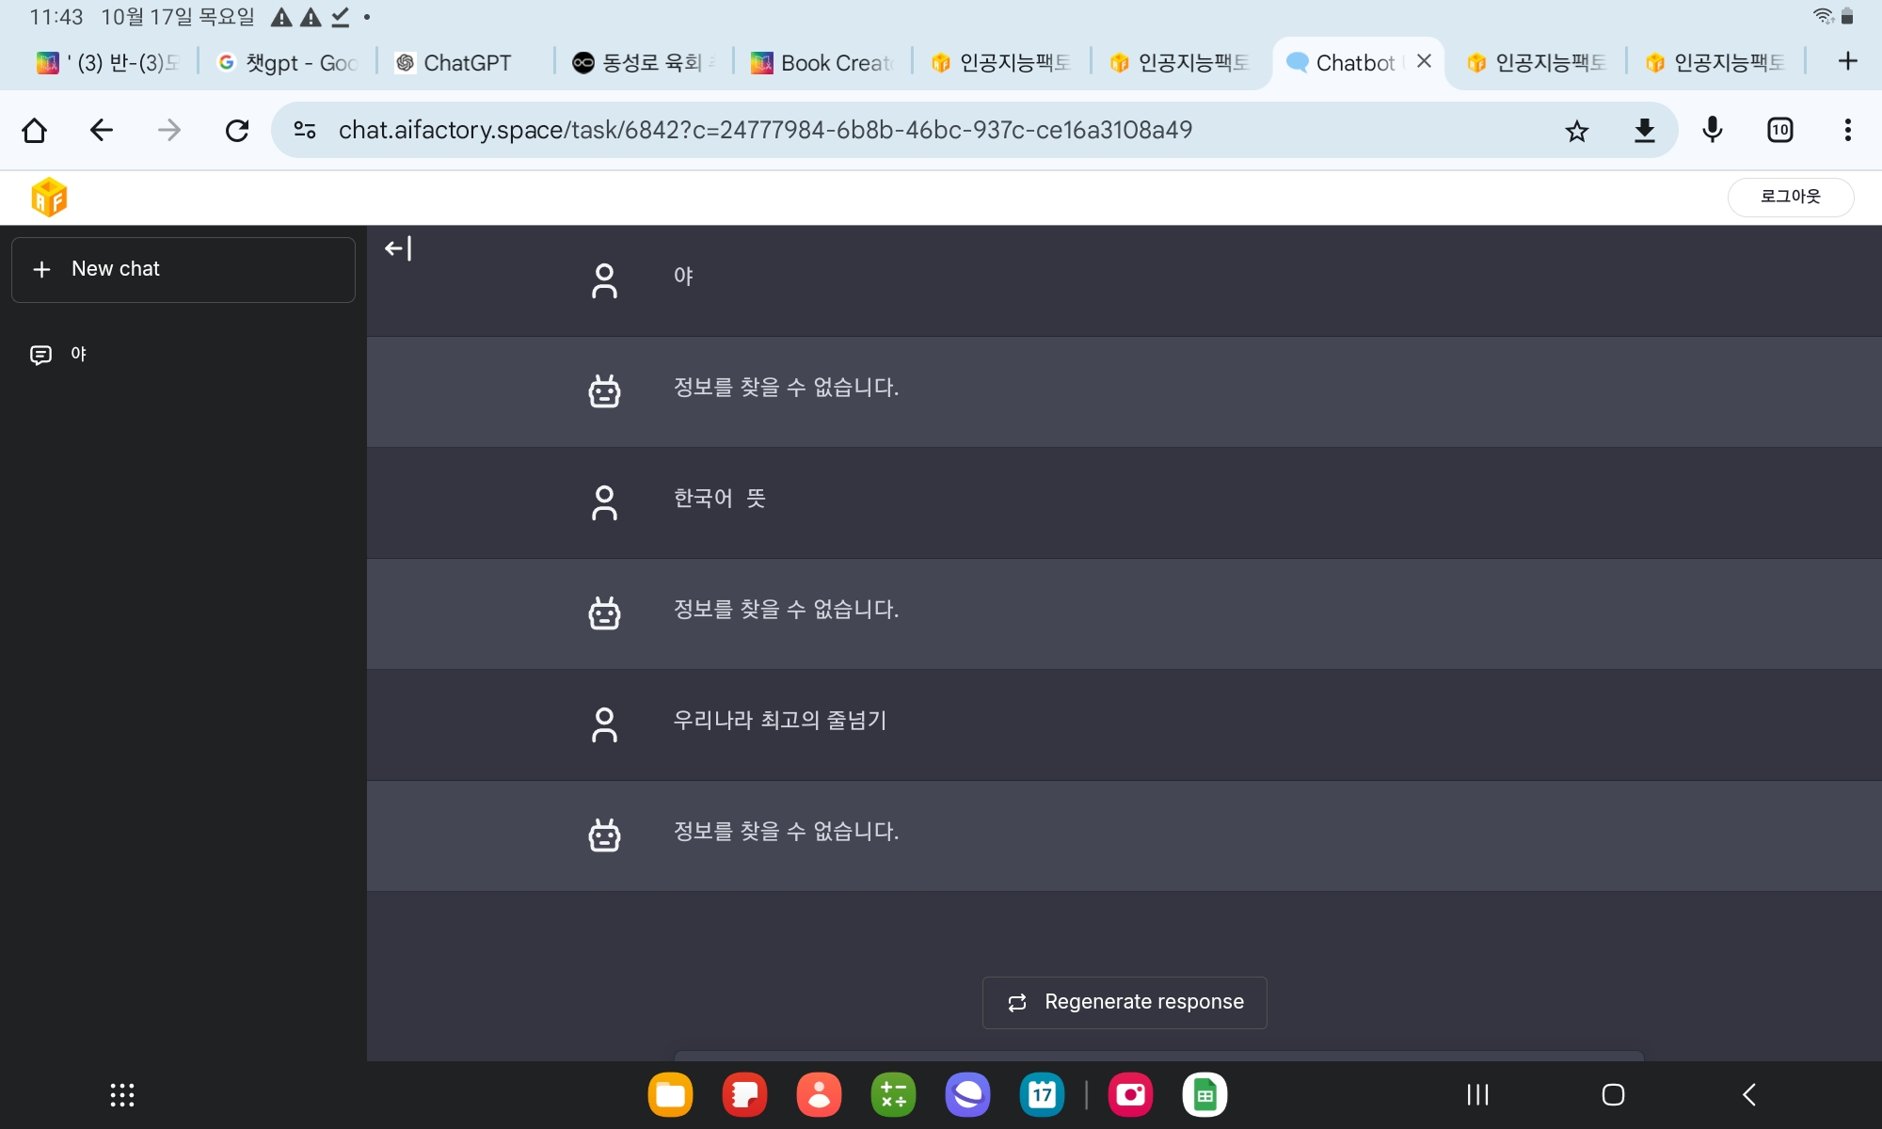
Task: Reload the current page
Action: click(237, 130)
